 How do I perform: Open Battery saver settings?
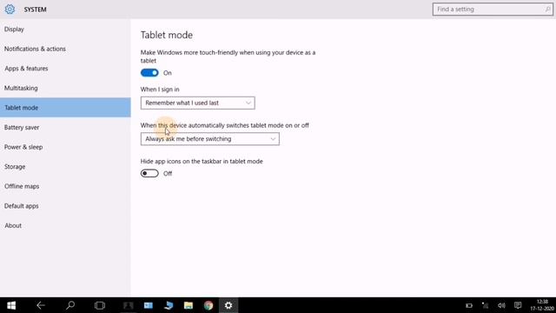(65, 128)
